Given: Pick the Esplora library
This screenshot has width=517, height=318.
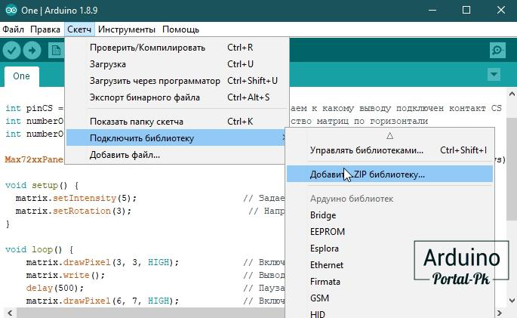Looking at the screenshot, I should [389, 249].
